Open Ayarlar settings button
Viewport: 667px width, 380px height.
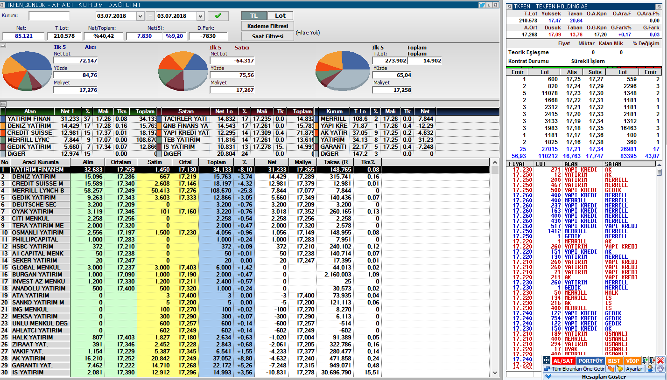[x=634, y=369]
